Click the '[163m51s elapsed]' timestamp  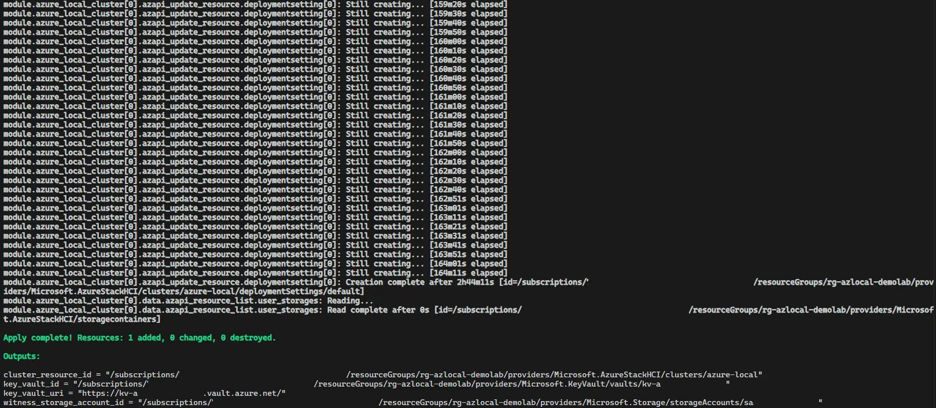(468, 254)
